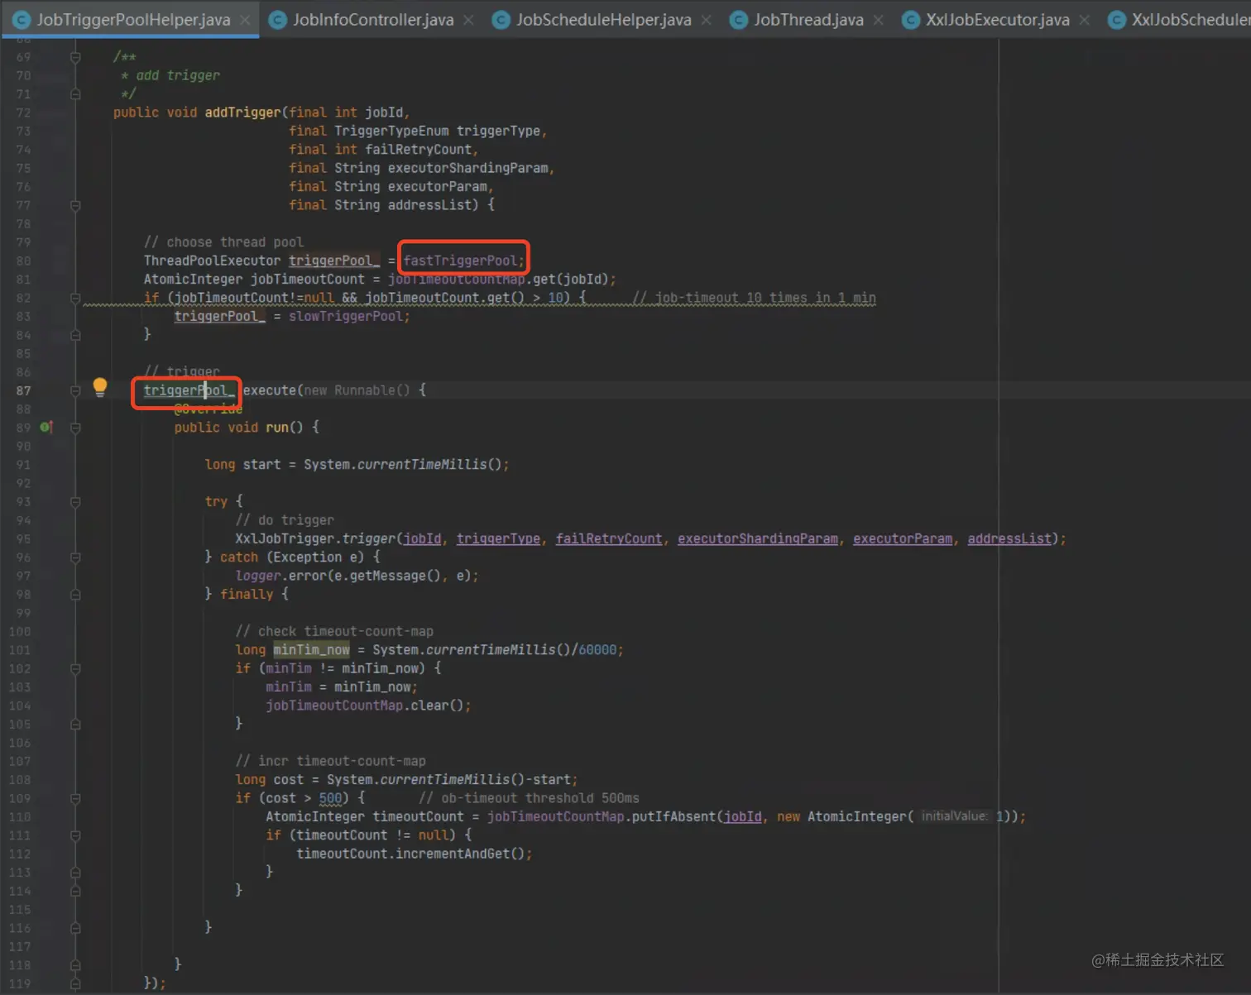Click the fold marker at line 84
This screenshot has width=1251, height=995.
(x=75, y=335)
